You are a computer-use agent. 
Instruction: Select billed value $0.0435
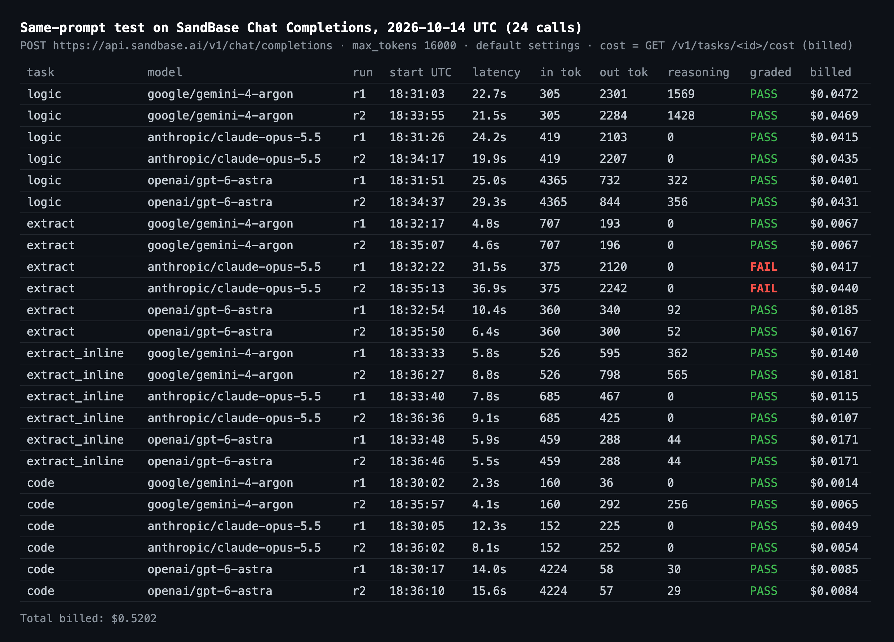pos(834,159)
